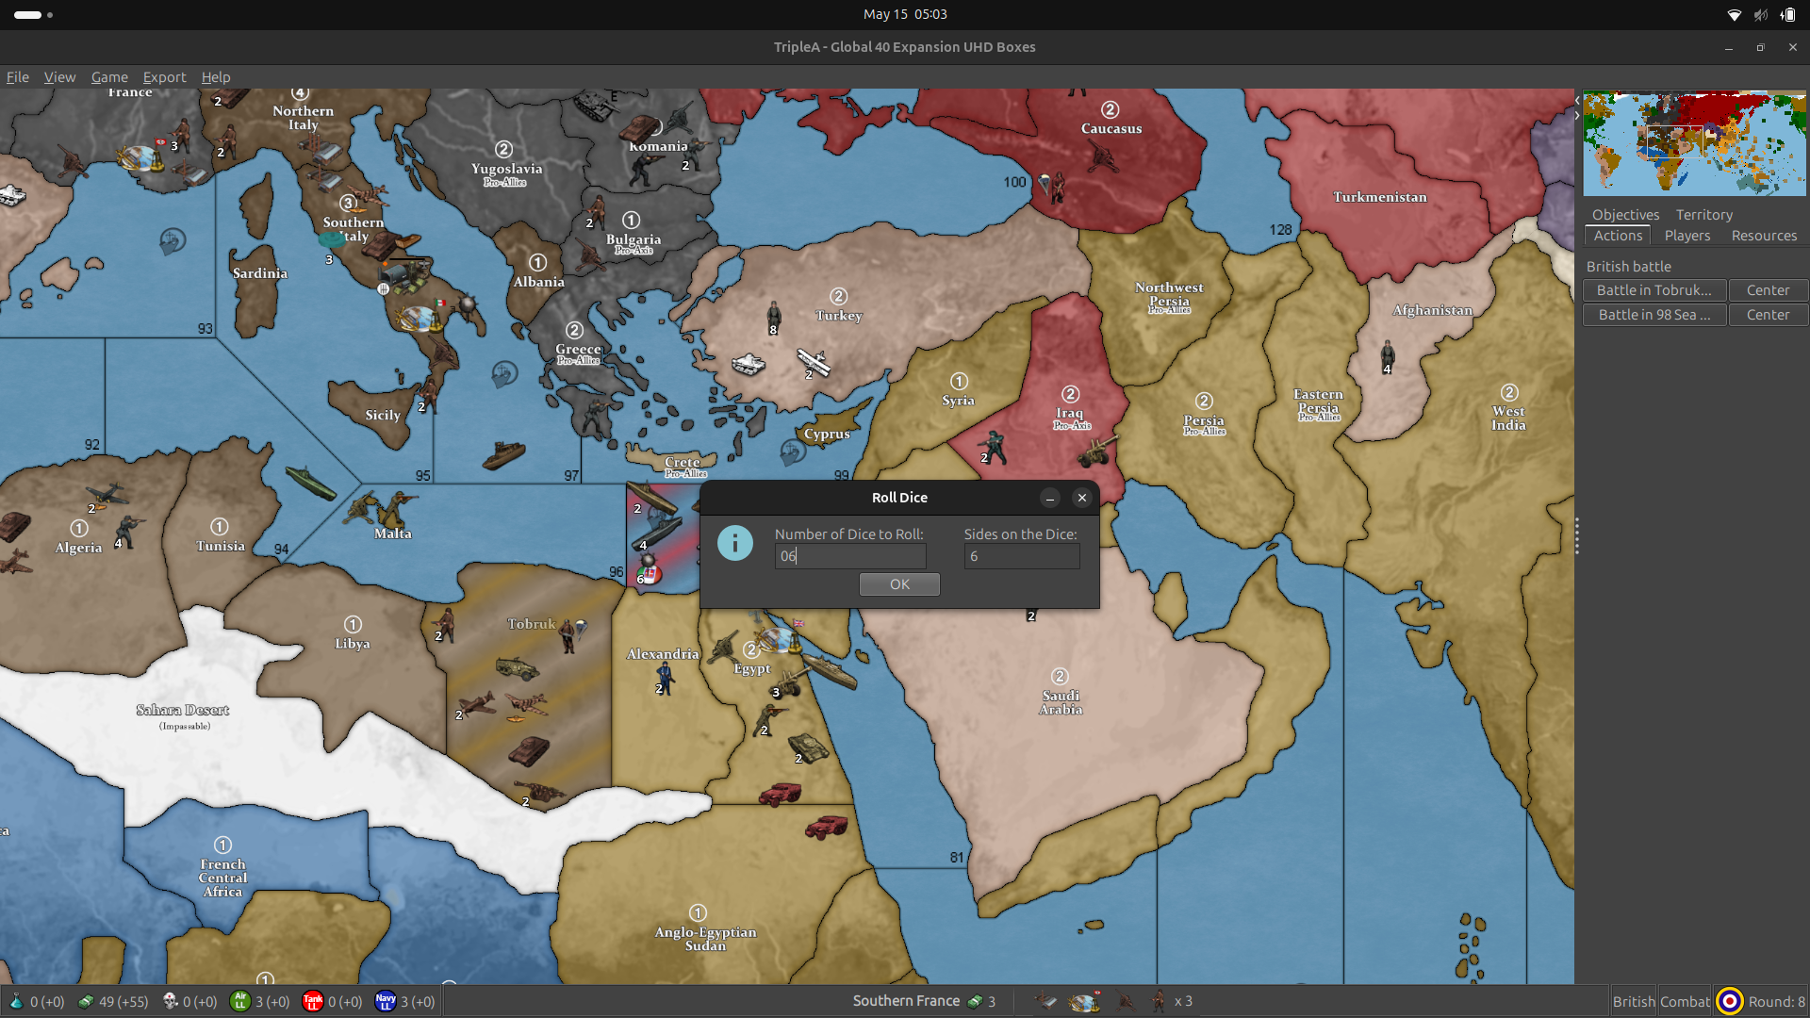Click the battery tray icon
1810x1018 pixels.
[1787, 14]
